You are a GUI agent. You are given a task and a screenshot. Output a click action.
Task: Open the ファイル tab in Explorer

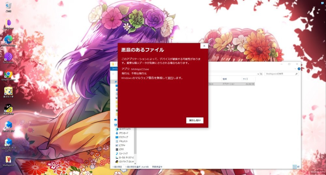(x=114, y=69)
